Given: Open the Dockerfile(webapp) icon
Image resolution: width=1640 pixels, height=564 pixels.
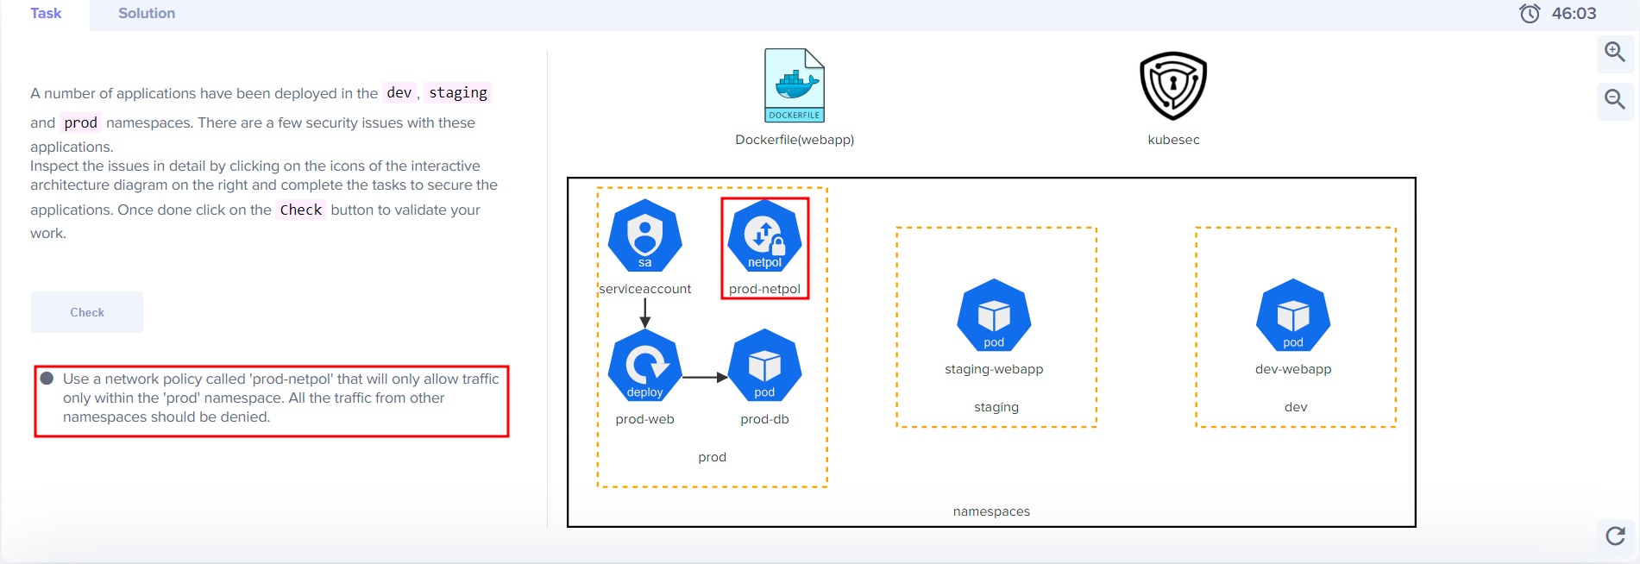Looking at the screenshot, I should pos(795,85).
